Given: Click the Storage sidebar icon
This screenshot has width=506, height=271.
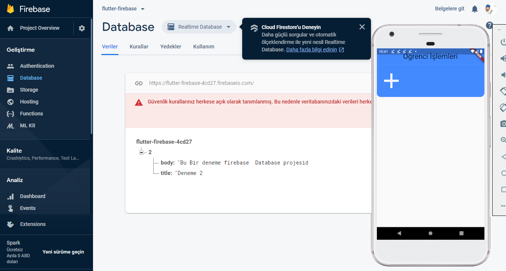Looking at the screenshot, I should point(10,90).
